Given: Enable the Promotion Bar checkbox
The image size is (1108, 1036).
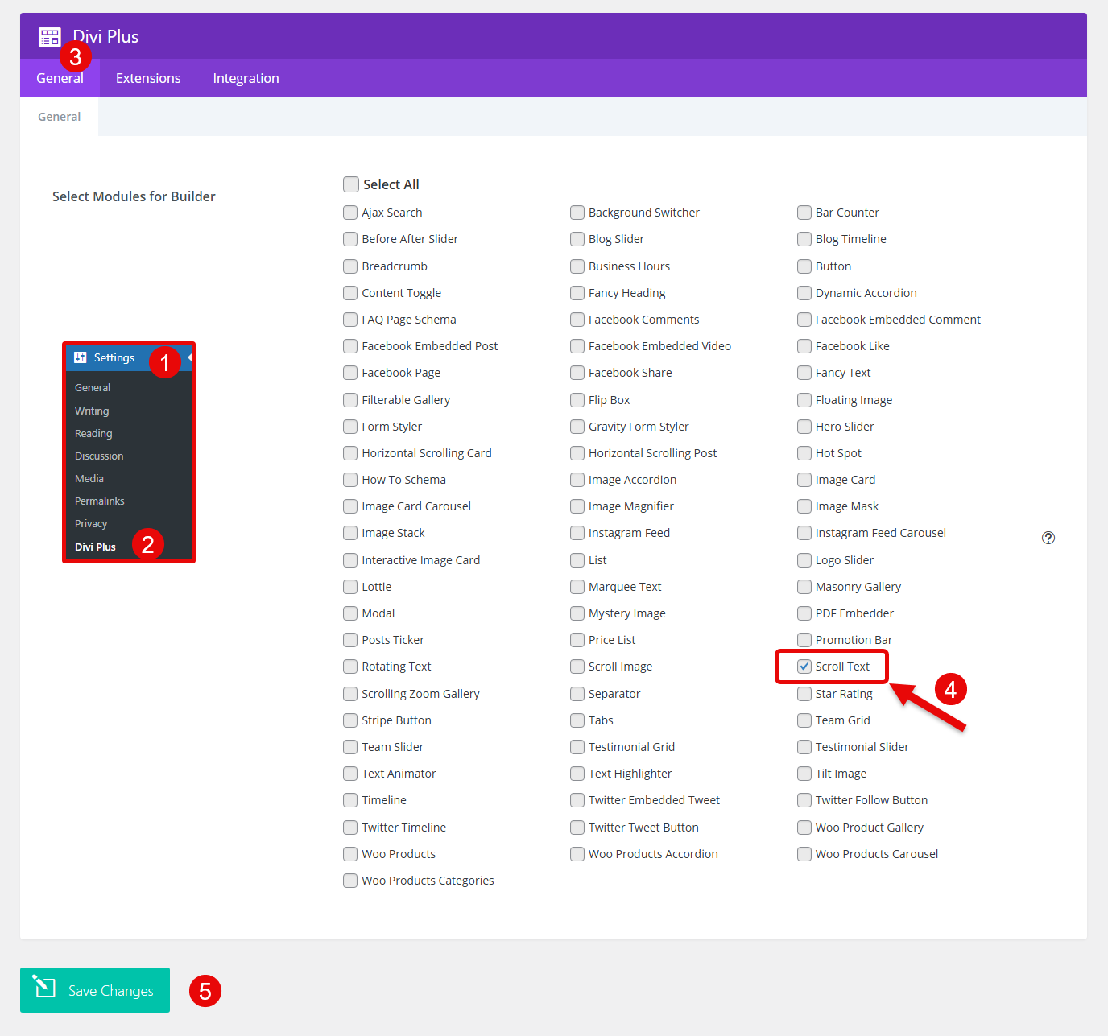Looking at the screenshot, I should (x=804, y=640).
